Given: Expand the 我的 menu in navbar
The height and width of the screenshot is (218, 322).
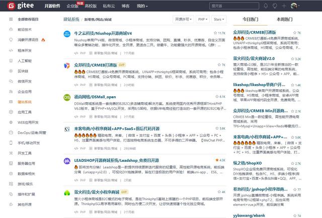Looking at the screenshot, I should (x=142, y=6).
